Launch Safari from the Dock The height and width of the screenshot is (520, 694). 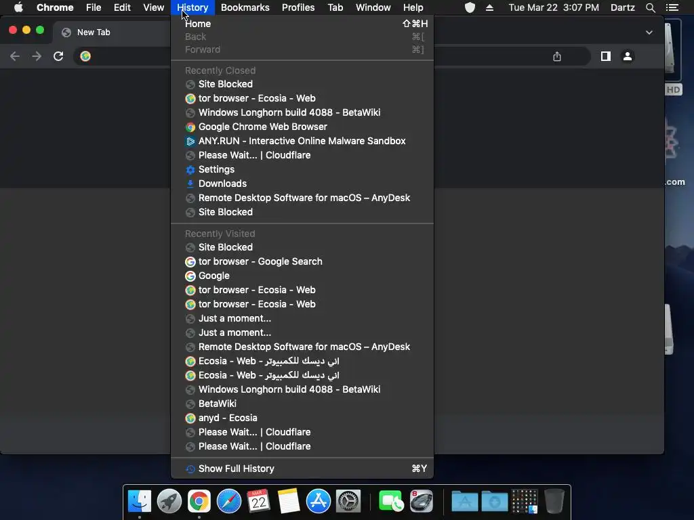coord(229,501)
